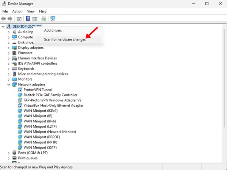Open the View menu
The height and width of the screenshot is (170, 227).
[31, 11]
